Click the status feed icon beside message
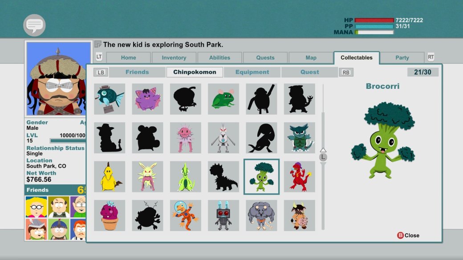Viewport: 463px width, 260px height. (x=98, y=44)
